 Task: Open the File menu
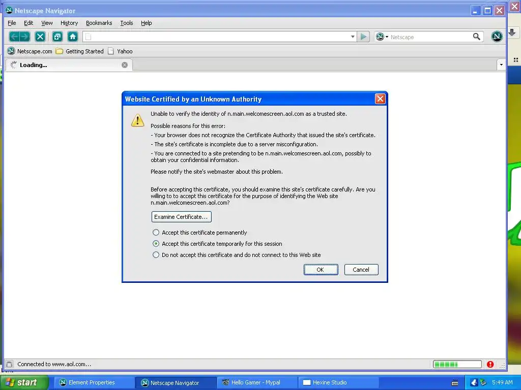[x=12, y=23]
